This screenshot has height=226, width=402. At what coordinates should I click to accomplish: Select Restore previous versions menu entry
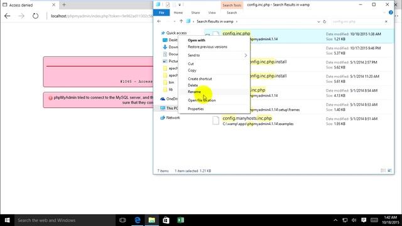[207, 47]
